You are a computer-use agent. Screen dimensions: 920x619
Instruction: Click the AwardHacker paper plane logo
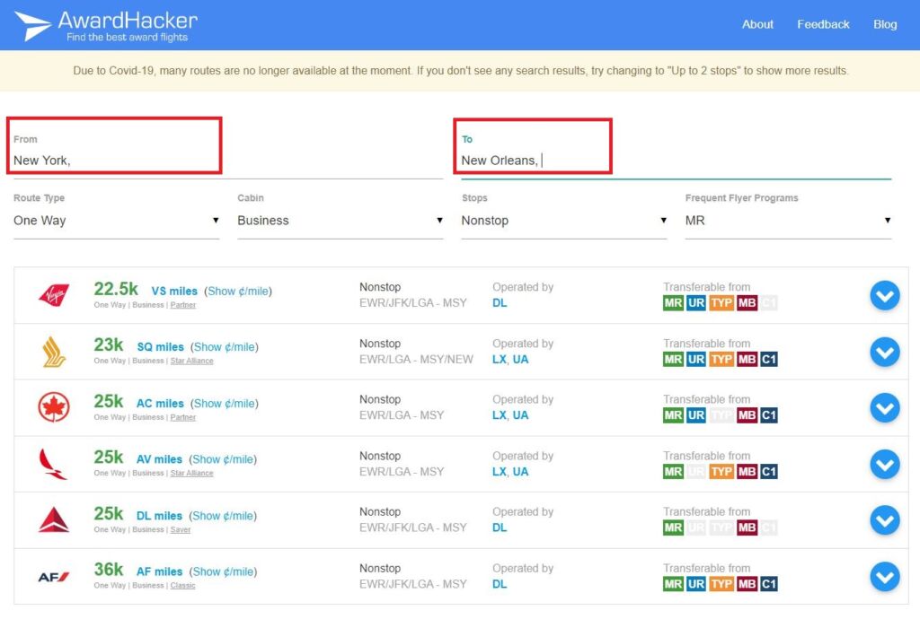click(32, 25)
